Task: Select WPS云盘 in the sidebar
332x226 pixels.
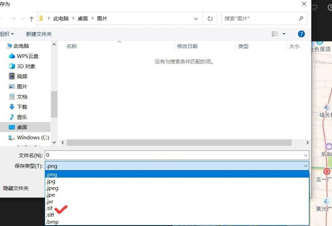Action: pyautogui.click(x=24, y=56)
